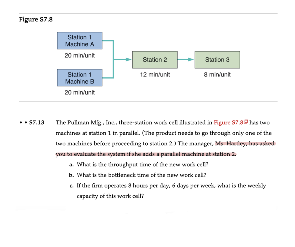Open the Figure S7.8 red hyperlink
Screen dimensions: 295x247
click(229, 122)
